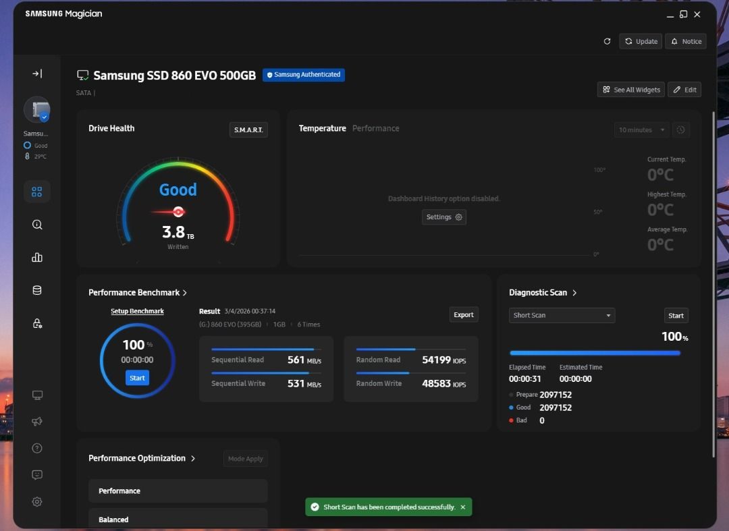Start the diagnostic scan

(676, 316)
